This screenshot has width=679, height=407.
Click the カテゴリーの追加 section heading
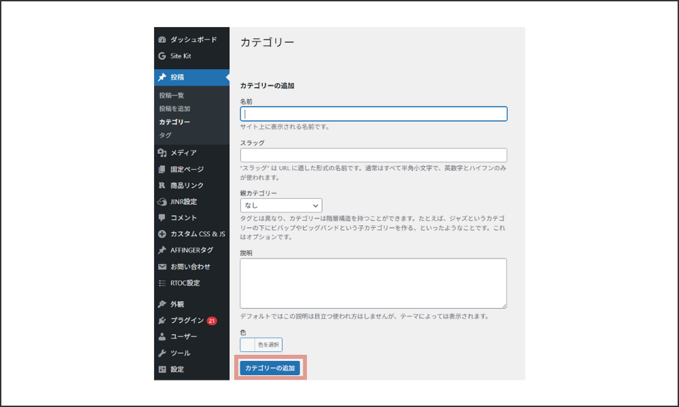pyautogui.click(x=267, y=85)
